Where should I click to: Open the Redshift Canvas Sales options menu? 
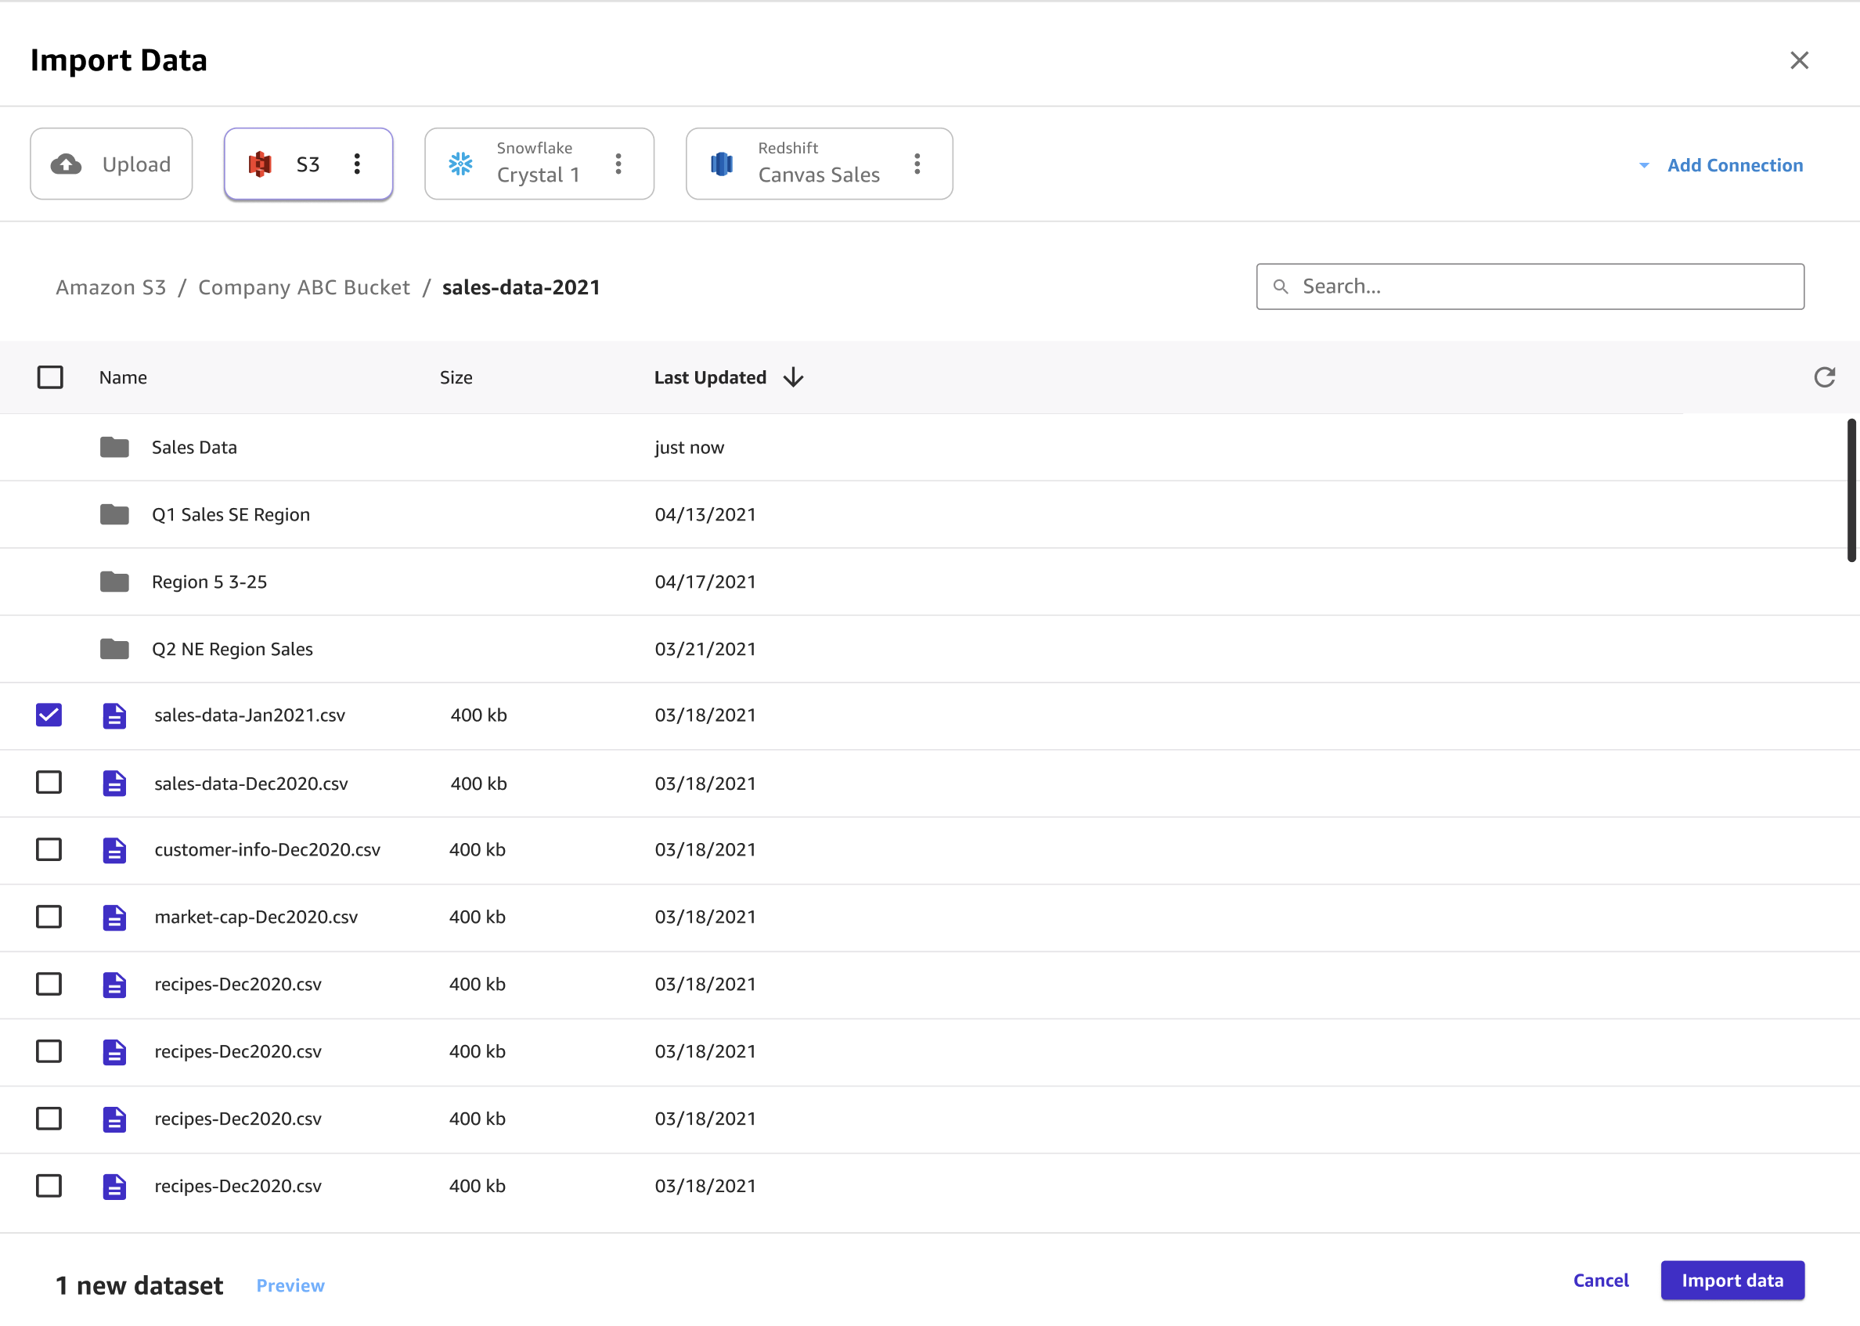click(917, 164)
